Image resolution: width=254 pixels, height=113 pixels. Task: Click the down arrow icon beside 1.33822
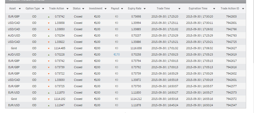[x=48, y=42]
